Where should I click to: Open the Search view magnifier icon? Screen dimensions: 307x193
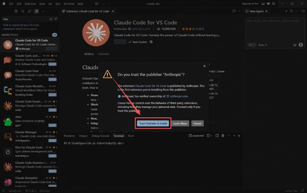23,11
